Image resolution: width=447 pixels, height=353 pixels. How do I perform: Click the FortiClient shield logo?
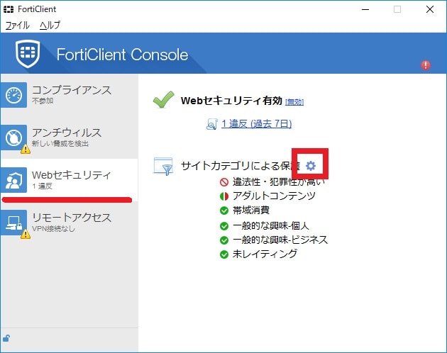28,54
